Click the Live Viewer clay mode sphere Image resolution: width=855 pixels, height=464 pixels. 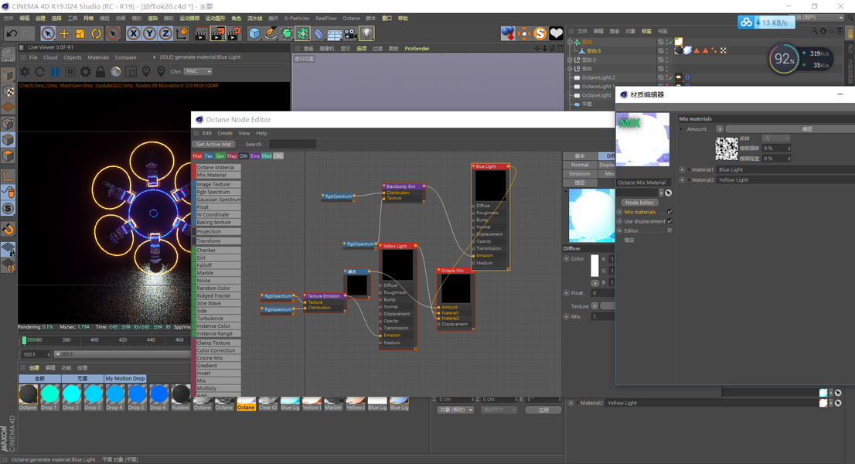coord(116,71)
